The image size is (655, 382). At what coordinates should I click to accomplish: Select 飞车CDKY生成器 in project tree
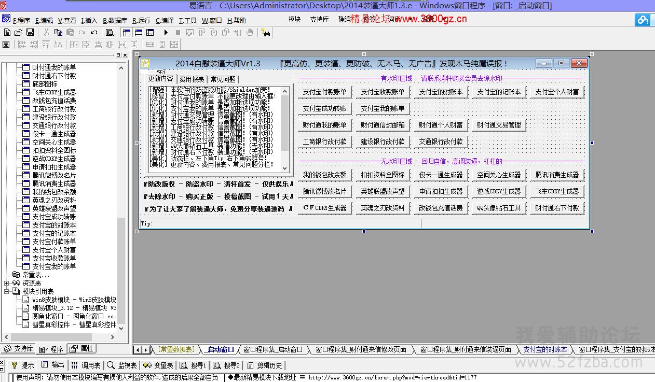54,92
